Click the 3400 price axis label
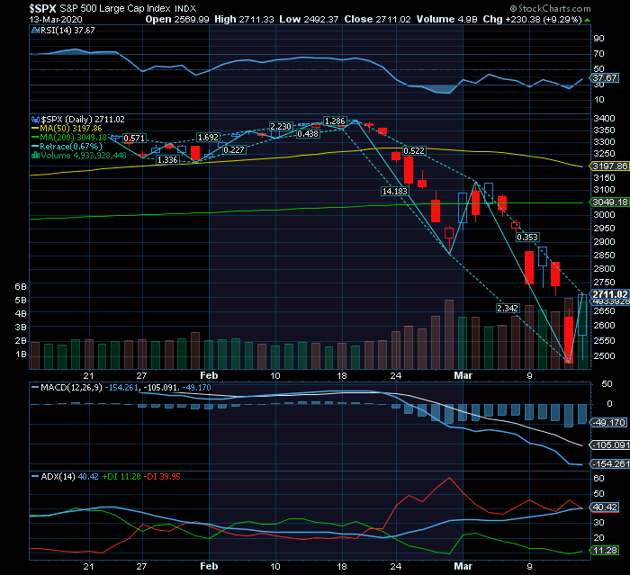 click(604, 119)
